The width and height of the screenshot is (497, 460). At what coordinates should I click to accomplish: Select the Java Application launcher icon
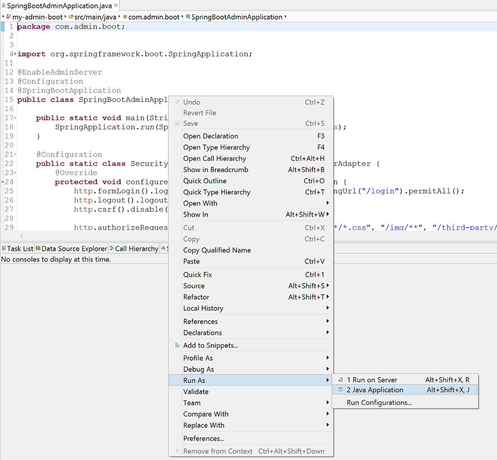click(x=340, y=390)
